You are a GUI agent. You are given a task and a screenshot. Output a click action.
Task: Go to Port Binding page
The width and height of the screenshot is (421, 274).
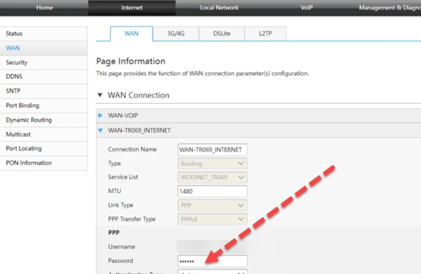(x=44, y=106)
